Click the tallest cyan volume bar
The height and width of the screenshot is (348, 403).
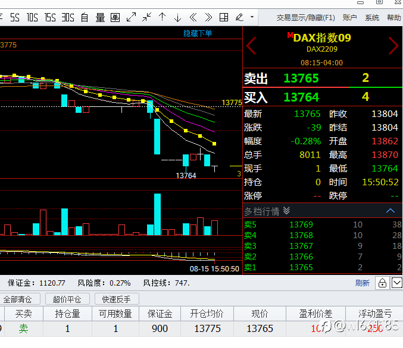click(x=157, y=214)
